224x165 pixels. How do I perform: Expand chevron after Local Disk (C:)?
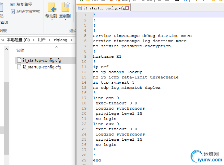34,40
